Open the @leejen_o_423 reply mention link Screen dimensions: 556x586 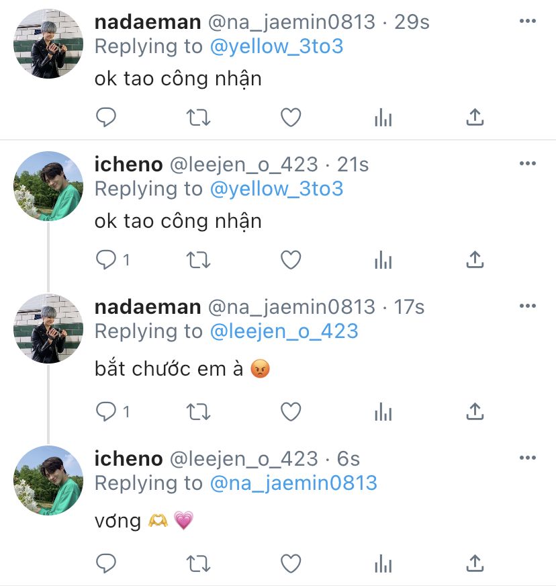click(284, 331)
